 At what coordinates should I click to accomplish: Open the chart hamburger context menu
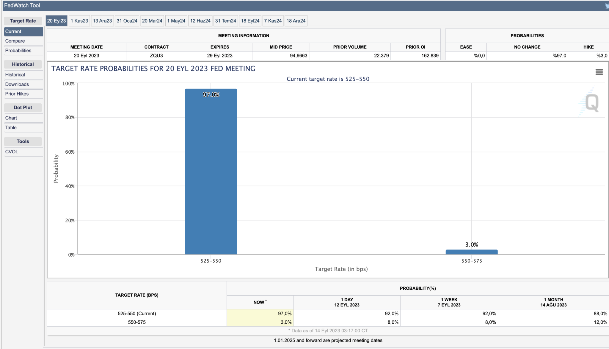pyautogui.click(x=599, y=72)
